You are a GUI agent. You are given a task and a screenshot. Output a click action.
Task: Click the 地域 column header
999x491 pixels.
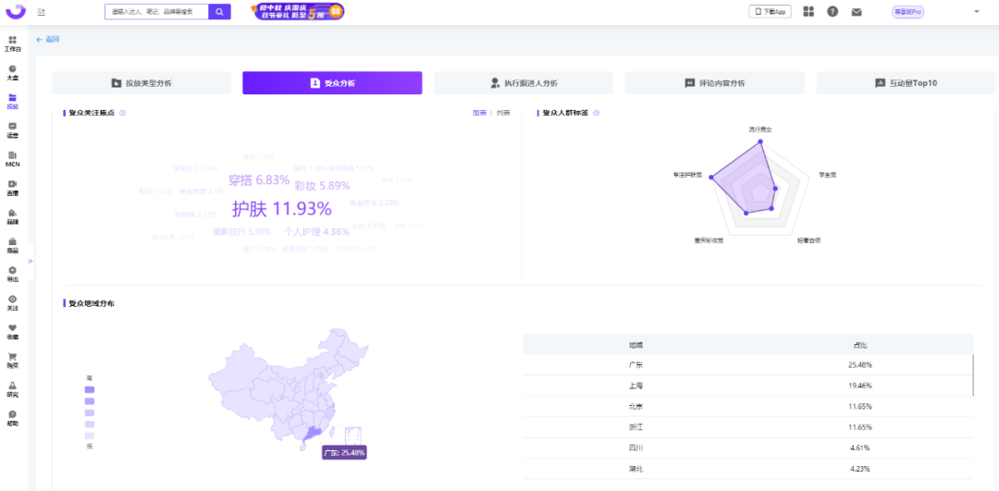point(635,345)
